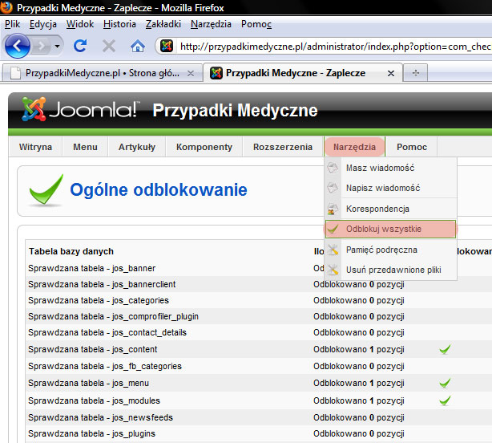Click the Odblokuj wszystkie checkmark icon
Viewport: 492px width, 443px height.
[x=333, y=229]
